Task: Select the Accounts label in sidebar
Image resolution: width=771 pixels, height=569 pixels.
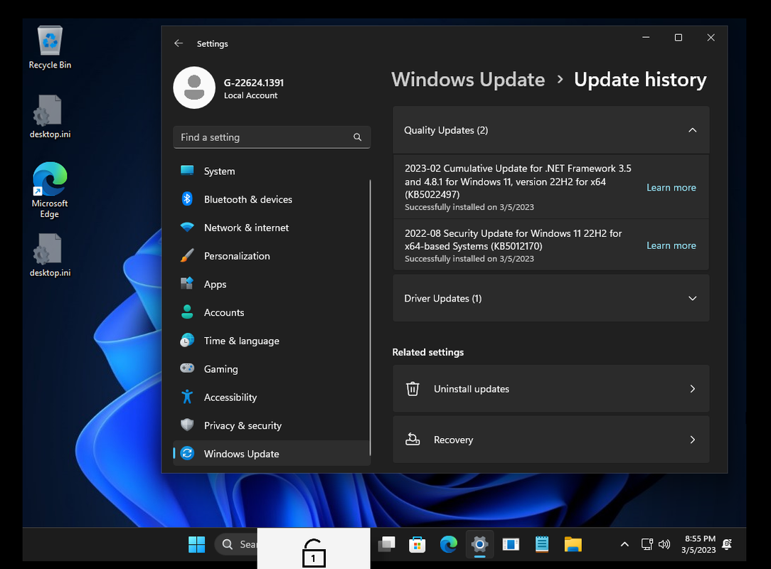Action: click(224, 312)
